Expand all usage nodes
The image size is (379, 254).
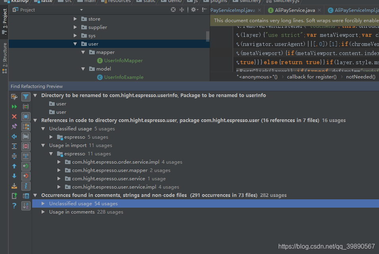click(x=14, y=146)
